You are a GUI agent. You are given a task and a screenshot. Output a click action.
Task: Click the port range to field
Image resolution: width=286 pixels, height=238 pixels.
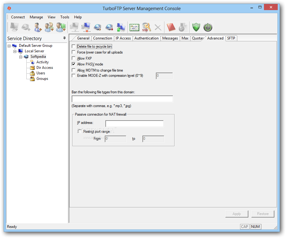(153, 139)
